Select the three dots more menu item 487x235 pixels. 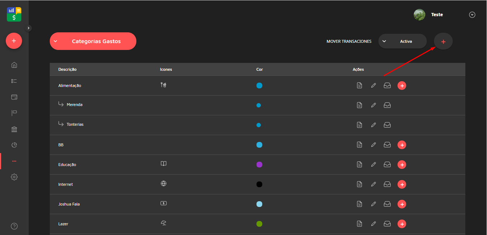pyautogui.click(x=14, y=161)
